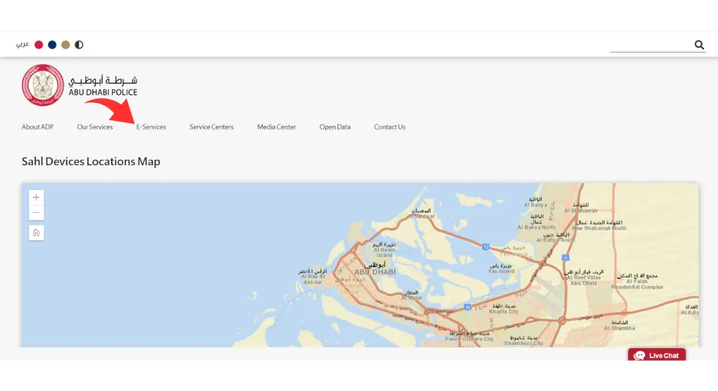
Task: Open the E-Services menu
Action: click(x=151, y=127)
